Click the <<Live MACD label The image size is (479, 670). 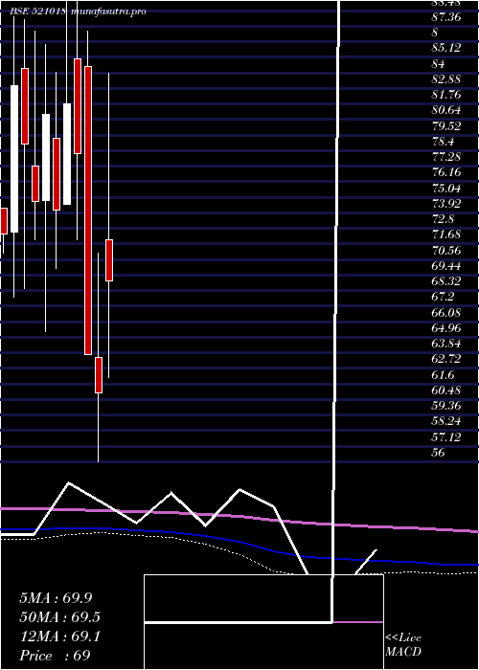pyautogui.click(x=403, y=645)
